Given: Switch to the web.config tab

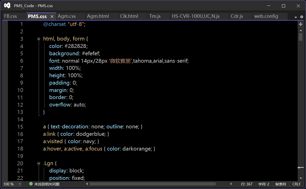Looking at the screenshot, I should (x=266, y=16).
